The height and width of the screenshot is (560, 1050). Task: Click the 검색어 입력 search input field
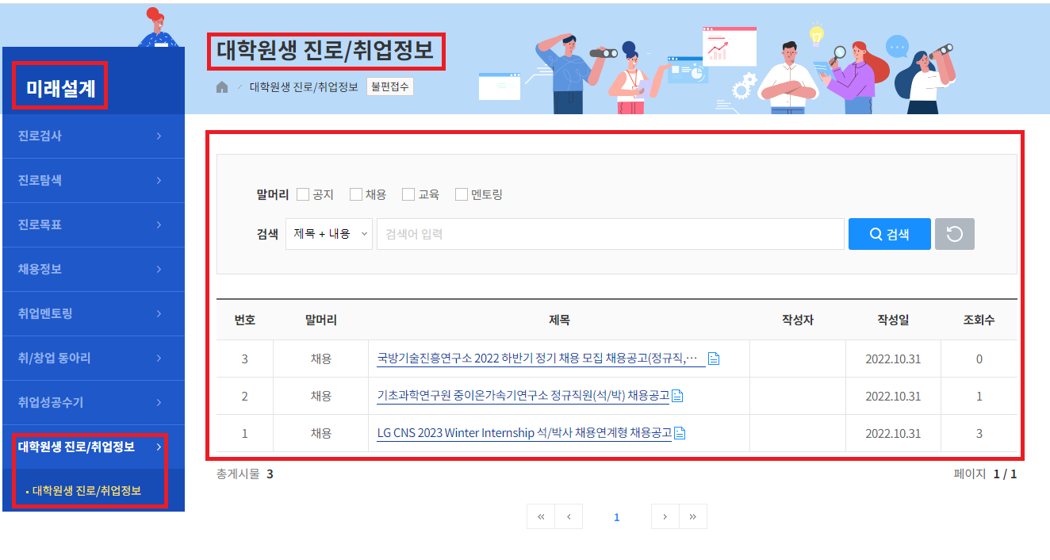tap(611, 233)
